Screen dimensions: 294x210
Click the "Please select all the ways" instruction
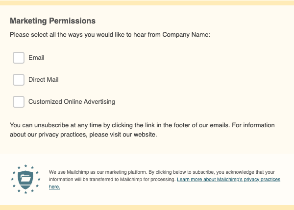pos(49,35)
